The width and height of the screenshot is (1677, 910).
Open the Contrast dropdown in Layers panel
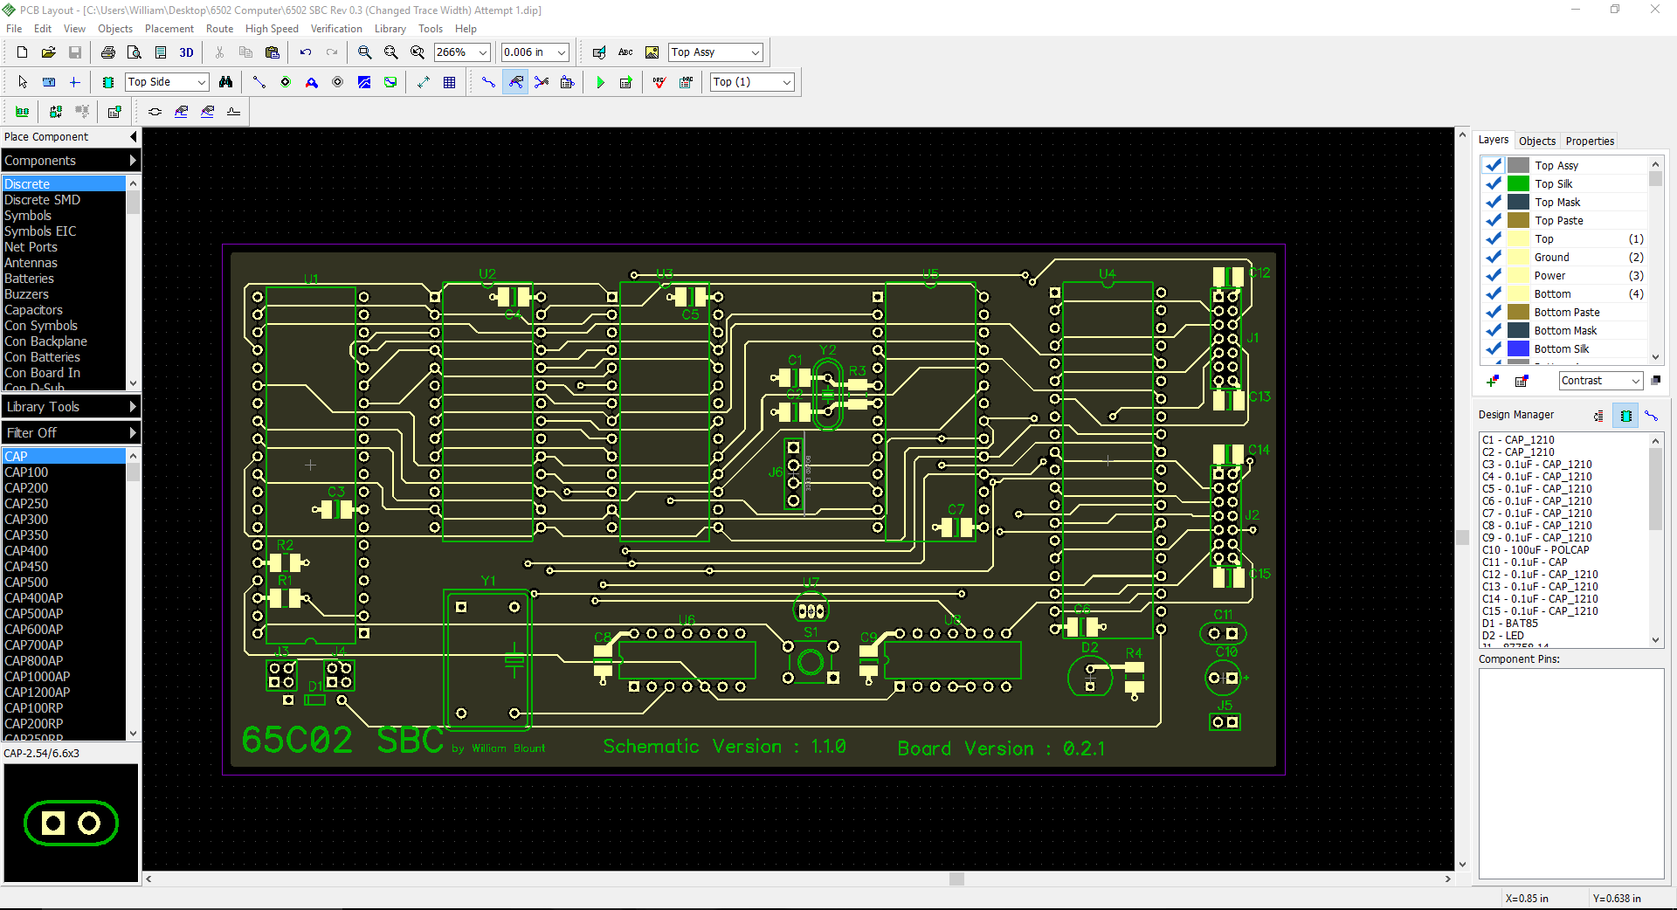pos(1635,381)
